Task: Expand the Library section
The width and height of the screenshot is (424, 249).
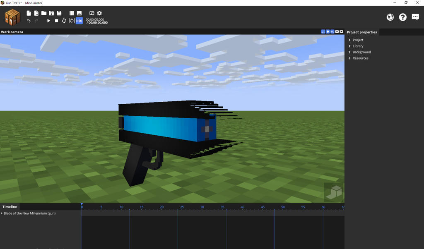Action: point(357,46)
